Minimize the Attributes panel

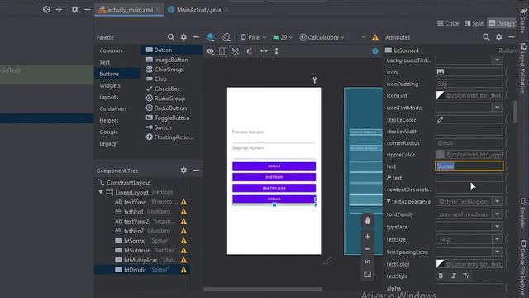[x=512, y=37]
